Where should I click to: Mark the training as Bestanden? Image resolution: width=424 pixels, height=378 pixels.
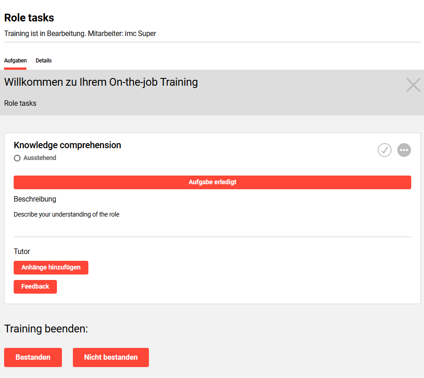click(x=33, y=357)
